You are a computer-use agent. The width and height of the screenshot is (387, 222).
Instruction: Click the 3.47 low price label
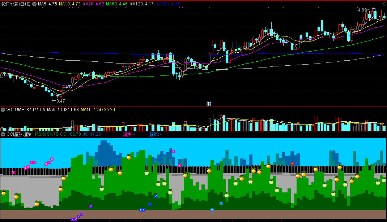61,101
